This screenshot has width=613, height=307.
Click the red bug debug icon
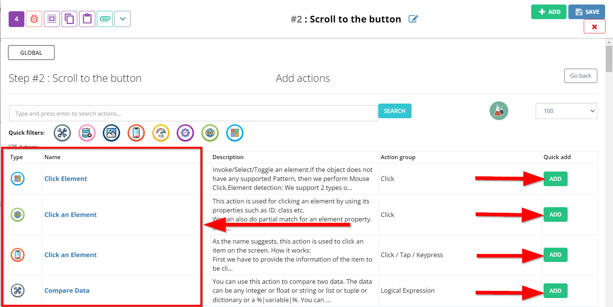(34, 19)
